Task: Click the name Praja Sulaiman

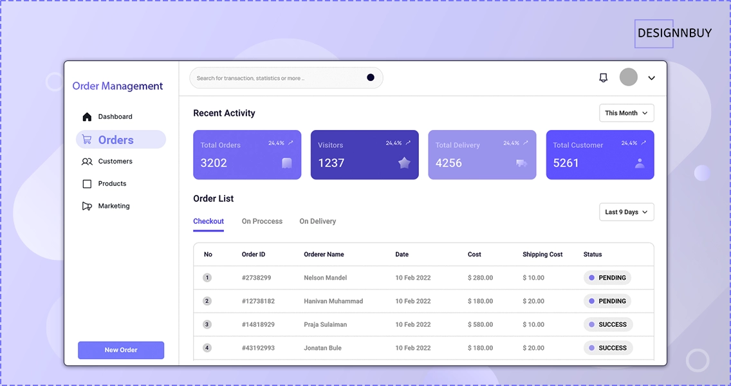Action: coord(326,324)
